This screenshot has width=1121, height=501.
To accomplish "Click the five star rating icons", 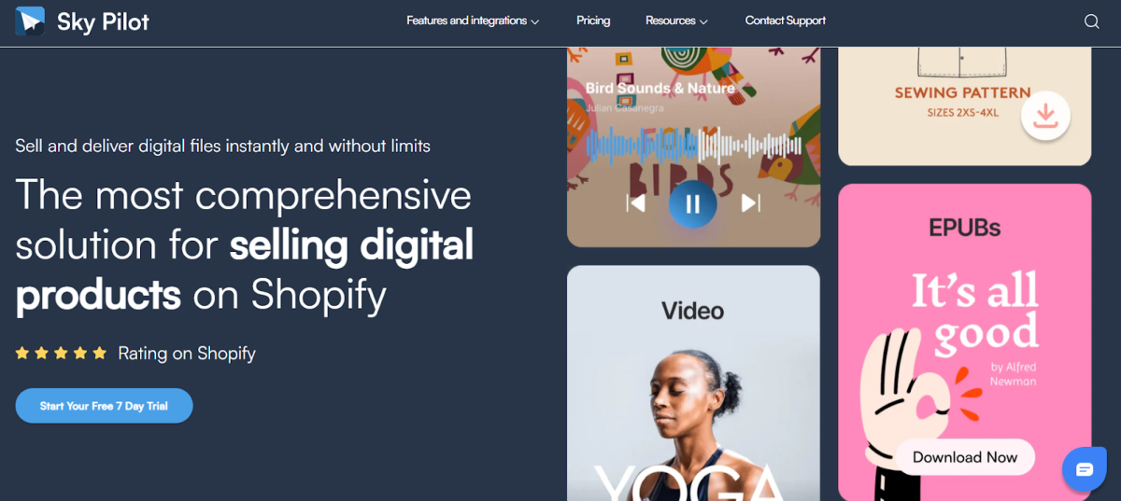I will [62, 353].
